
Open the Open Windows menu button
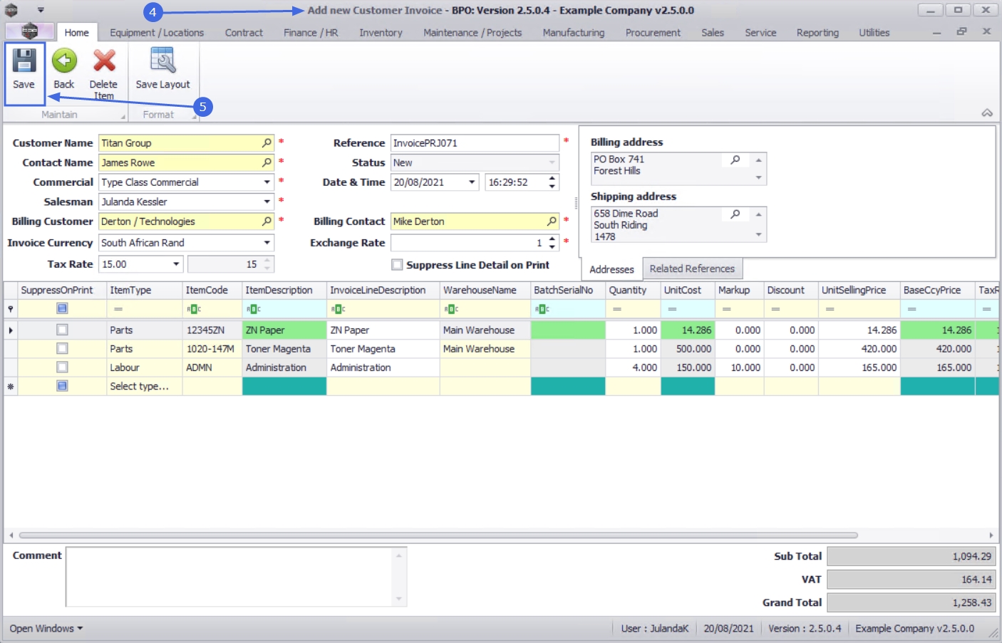pyautogui.click(x=46, y=629)
